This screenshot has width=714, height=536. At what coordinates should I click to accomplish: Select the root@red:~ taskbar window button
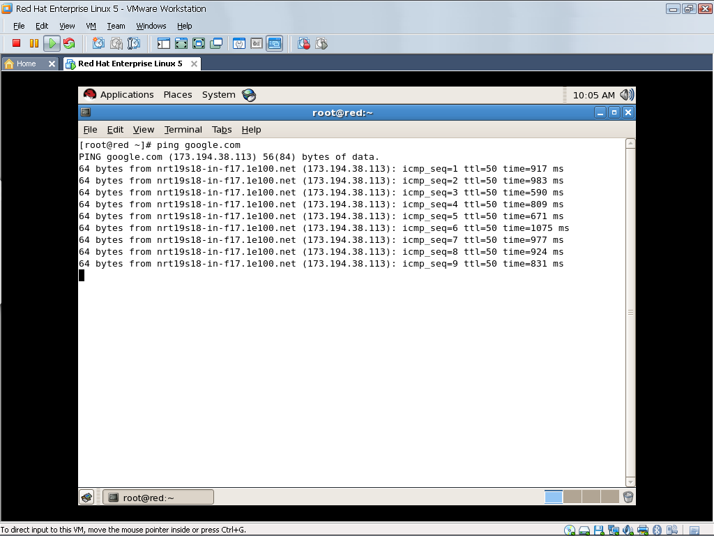(x=158, y=497)
